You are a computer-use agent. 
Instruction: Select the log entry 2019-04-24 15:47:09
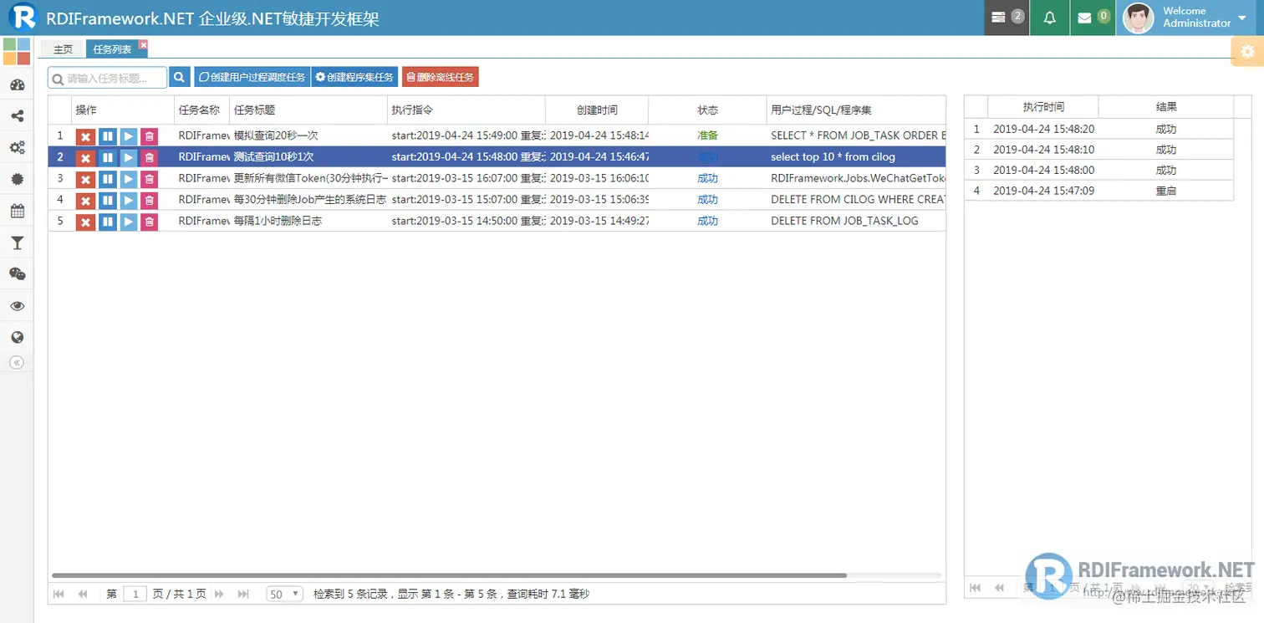1098,191
